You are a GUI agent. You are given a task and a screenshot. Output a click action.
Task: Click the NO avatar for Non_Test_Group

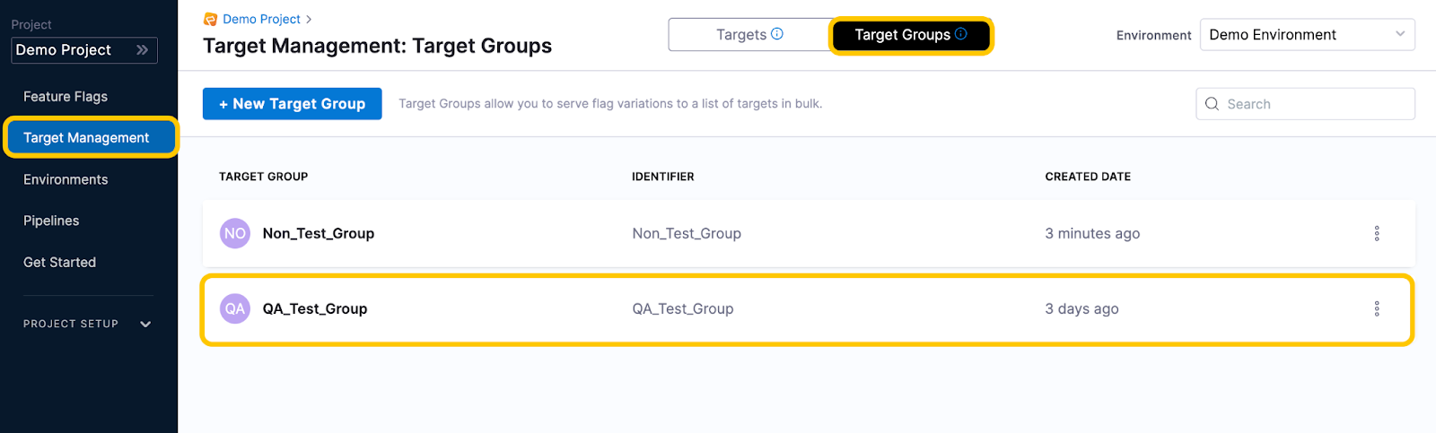pyautogui.click(x=235, y=233)
